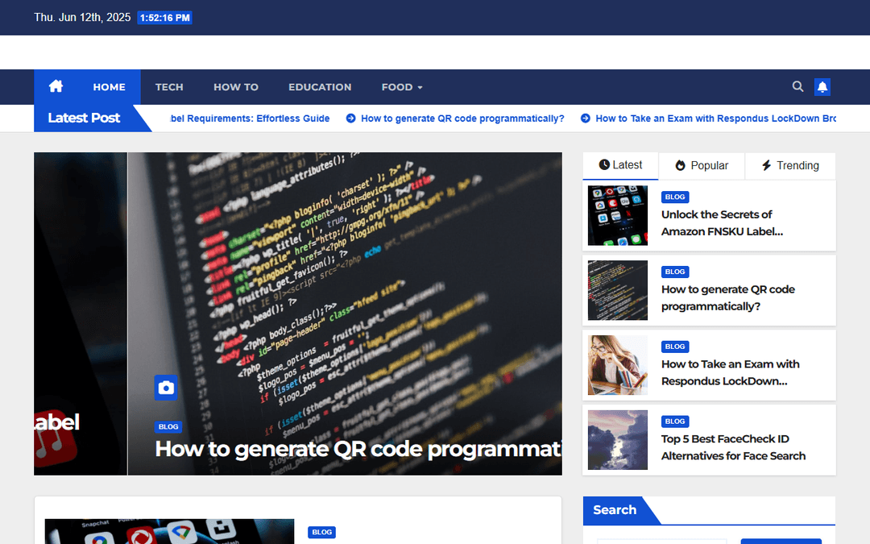Viewport: 870px width, 544px height.
Task: Click arrow icon before QR code ticker item
Action: coord(350,118)
